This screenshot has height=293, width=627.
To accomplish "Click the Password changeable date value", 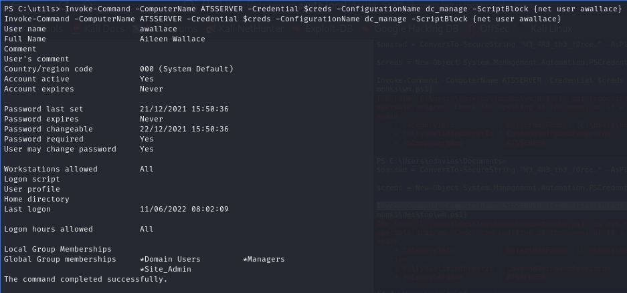I will [184, 129].
